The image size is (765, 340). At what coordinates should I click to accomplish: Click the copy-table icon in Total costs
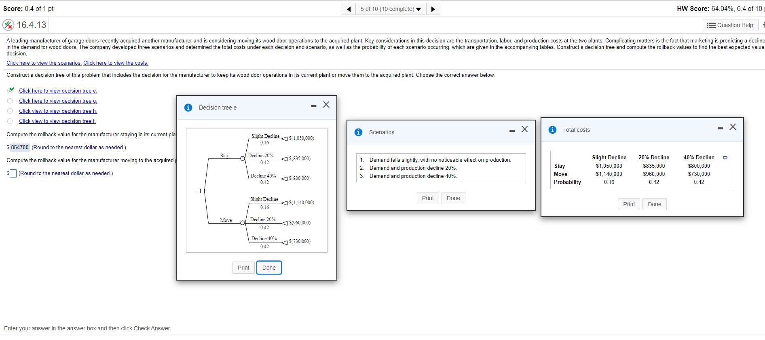point(726,158)
